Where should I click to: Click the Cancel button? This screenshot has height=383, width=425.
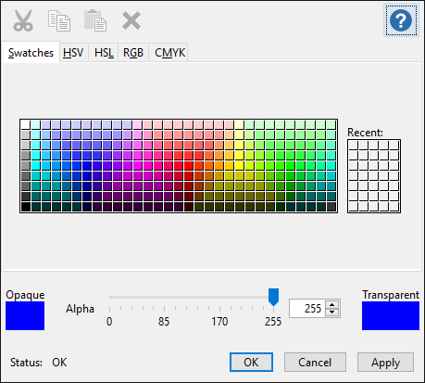[315, 363]
